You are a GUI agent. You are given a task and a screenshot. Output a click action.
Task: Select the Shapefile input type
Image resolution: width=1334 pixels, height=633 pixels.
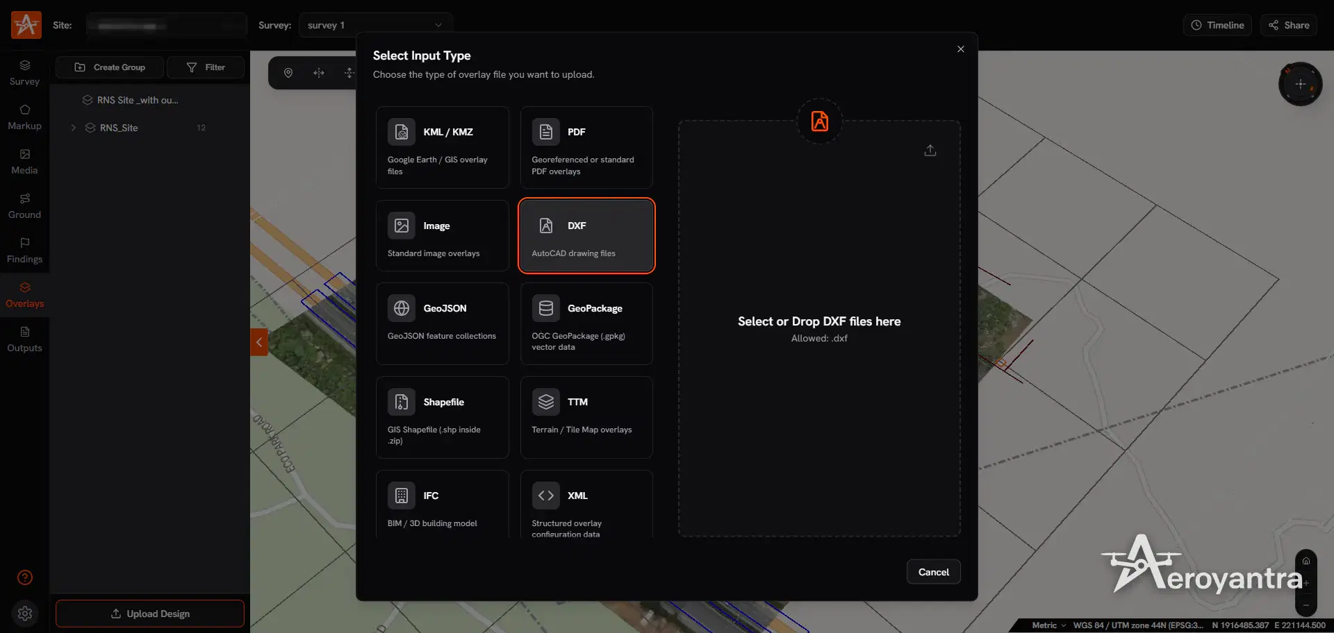click(442, 417)
